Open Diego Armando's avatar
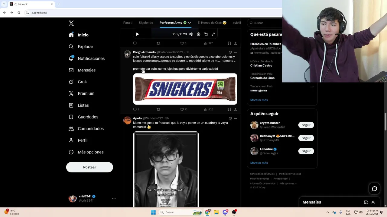The width and height of the screenshot is (387, 217). coord(127,54)
